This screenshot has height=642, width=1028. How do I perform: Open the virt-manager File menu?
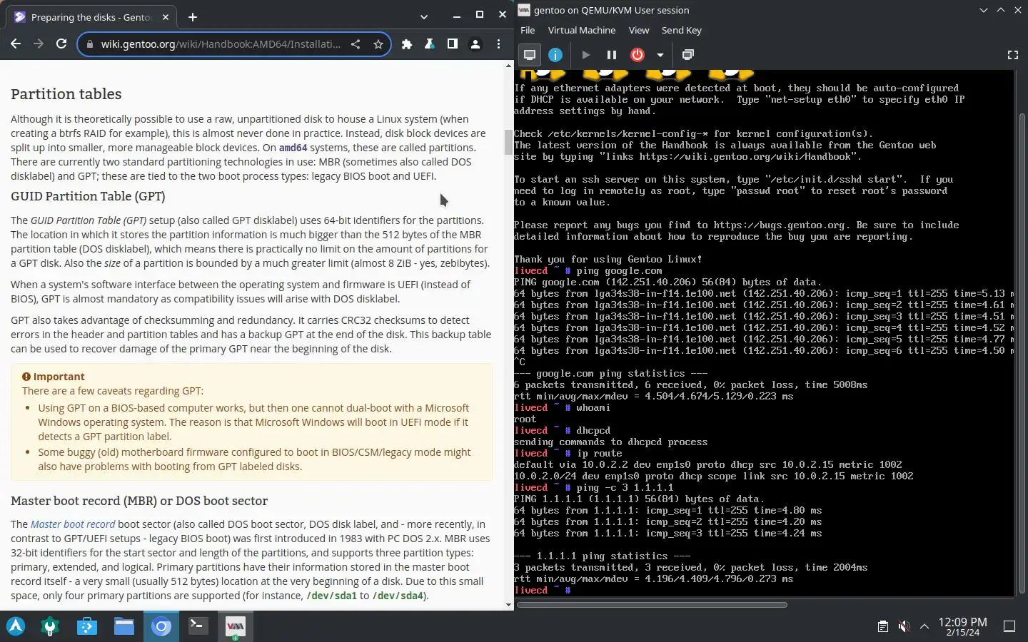[528, 30]
